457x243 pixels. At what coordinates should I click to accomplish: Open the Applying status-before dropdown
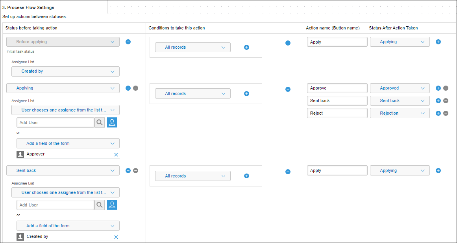63,88
